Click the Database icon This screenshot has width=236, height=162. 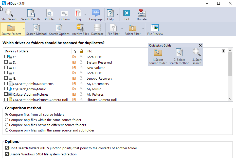97,27
